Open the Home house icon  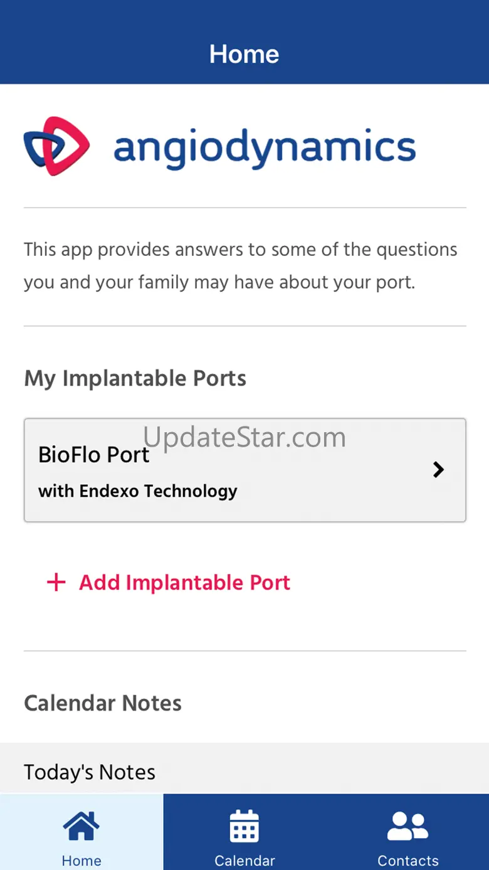coord(81,826)
